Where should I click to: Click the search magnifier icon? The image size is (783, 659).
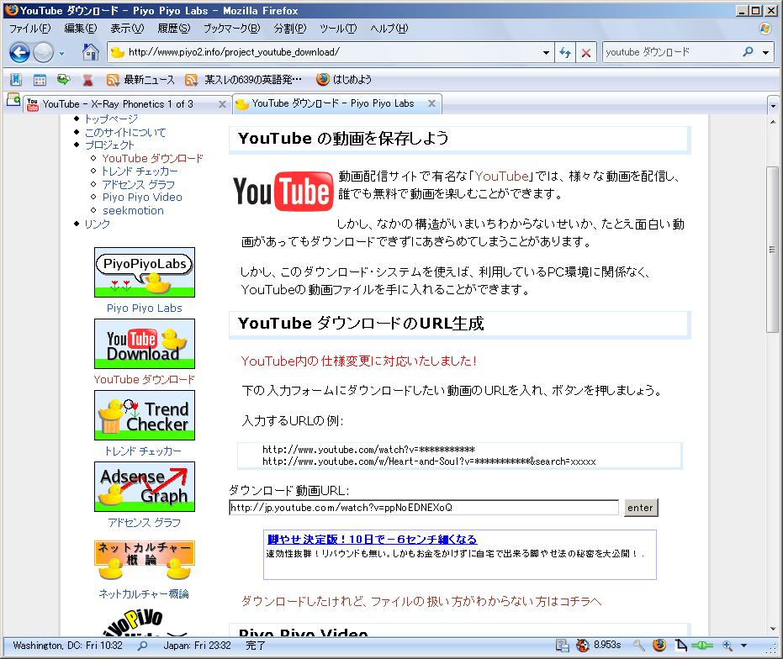(x=748, y=51)
